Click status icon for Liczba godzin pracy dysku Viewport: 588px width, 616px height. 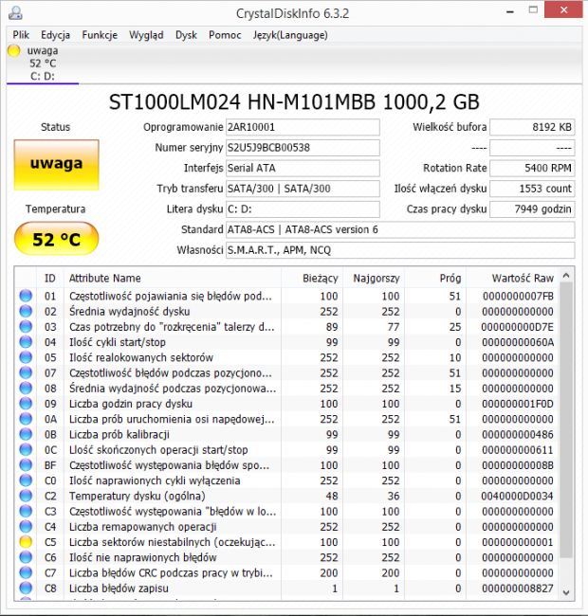click(26, 404)
